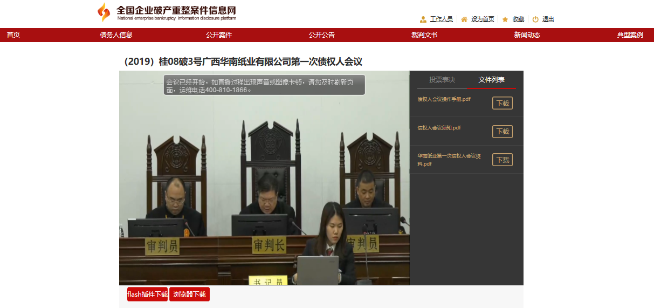Image resolution: width=654 pixels, height=308 pixels.
Task: Open the 公开公告 menu item
Action: tap(322, 35)
